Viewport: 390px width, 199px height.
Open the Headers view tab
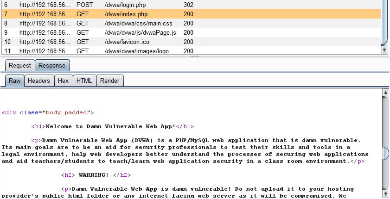click(x=39, y=81)
